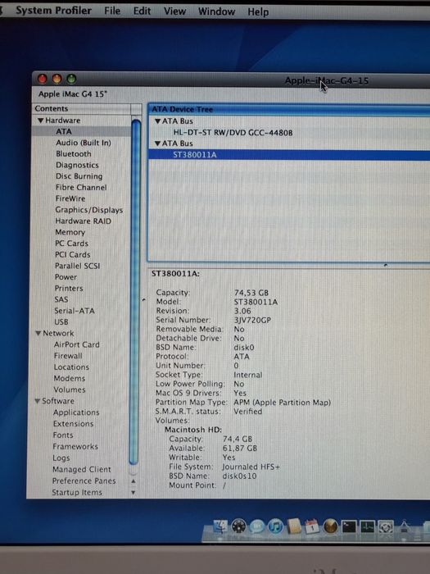Select PC Cards in the sidebar
This screenshot has width=430, height=574.
72,244
